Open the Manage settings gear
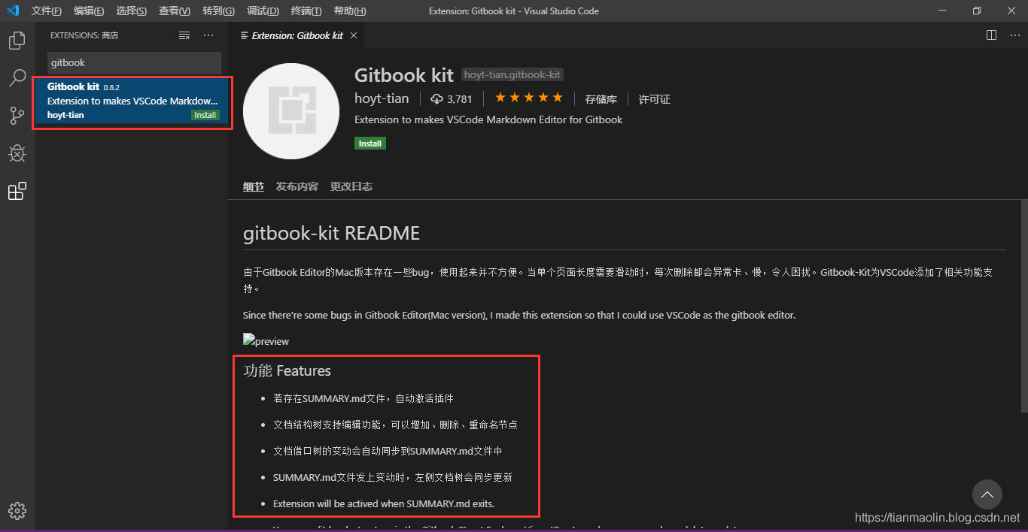This screenshot has width=1028, height=532. coord(17,510)
